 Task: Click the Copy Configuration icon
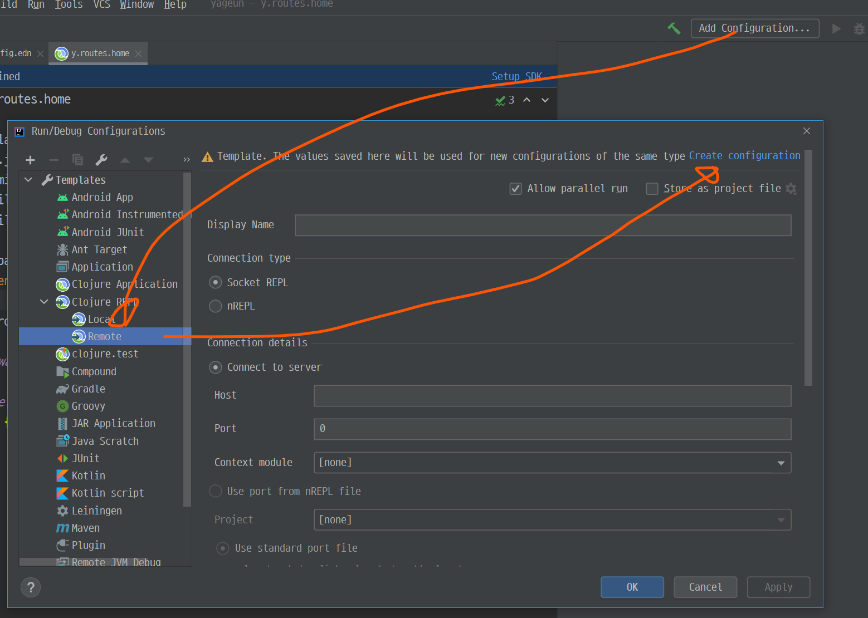point(77,160)
